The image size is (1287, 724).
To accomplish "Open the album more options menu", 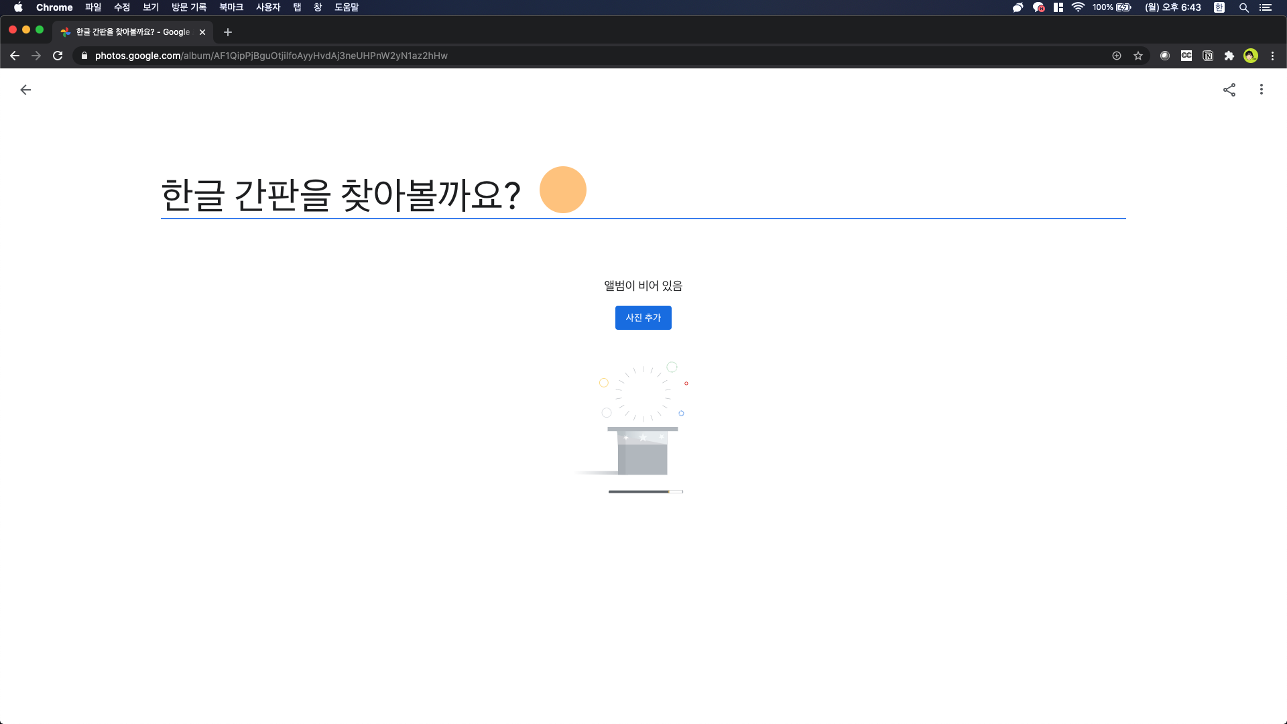I will [x=1262, y=90].
